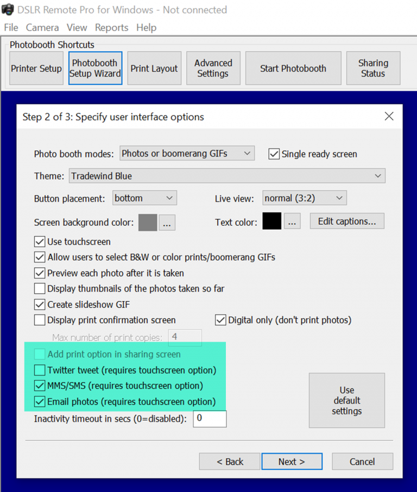Click Photobooth Setup Wizard shortcut

[96, 68]
